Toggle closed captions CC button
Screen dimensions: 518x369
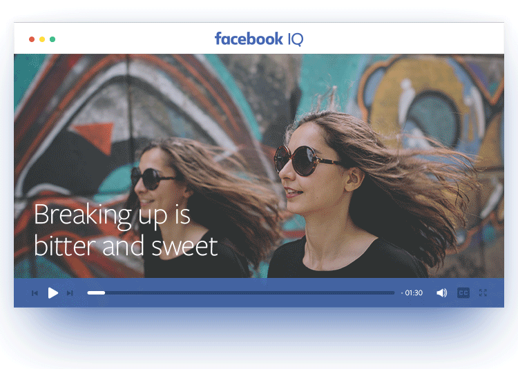(463, 293)
